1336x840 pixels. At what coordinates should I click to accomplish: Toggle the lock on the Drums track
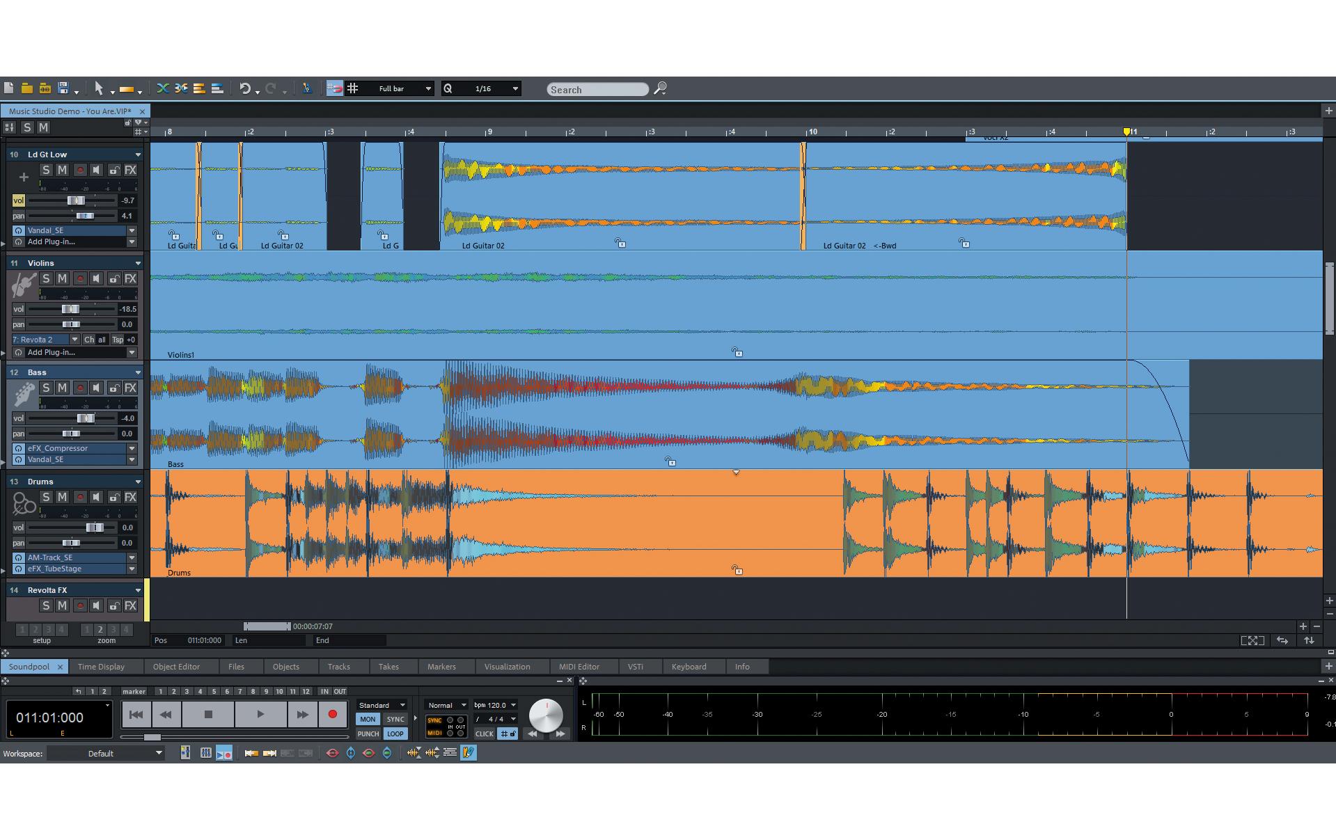[x=113, y=497]
